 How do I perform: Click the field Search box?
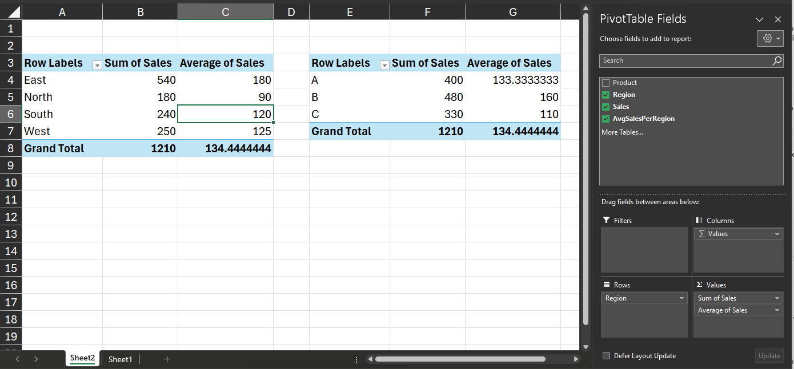click(685, 60)
